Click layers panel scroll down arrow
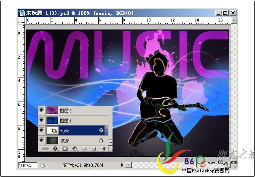Image resolution: width=255 pixels, height=177 pixels. (x=111, y=143)
